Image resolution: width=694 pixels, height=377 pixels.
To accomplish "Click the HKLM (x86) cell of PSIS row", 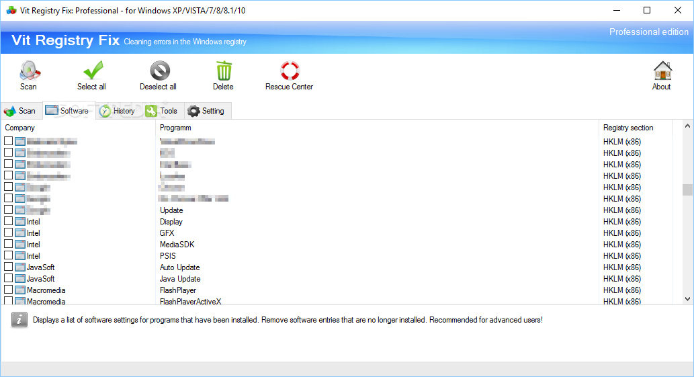I will [x=622, y=256].
